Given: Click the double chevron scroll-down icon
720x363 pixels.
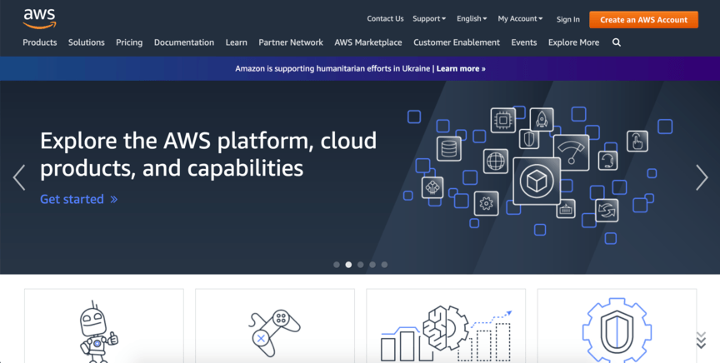Looking at the screenshot, I should pyautogui.click(x=701, y=340).
